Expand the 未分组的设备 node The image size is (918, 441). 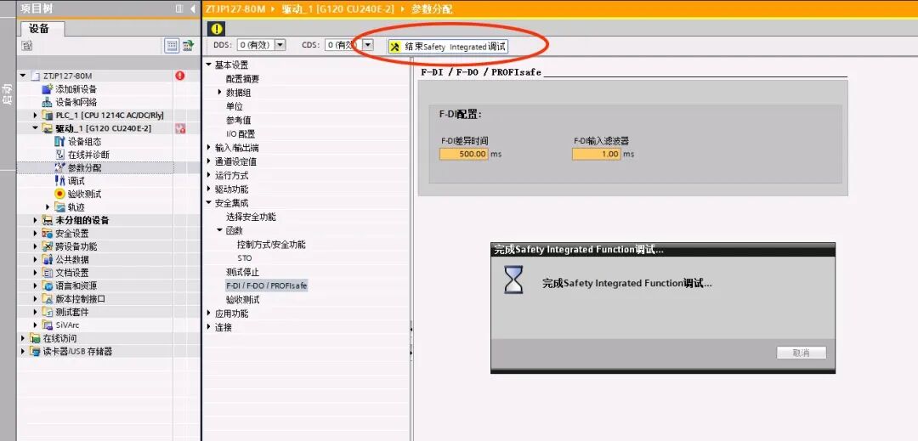tap(35, 221)
